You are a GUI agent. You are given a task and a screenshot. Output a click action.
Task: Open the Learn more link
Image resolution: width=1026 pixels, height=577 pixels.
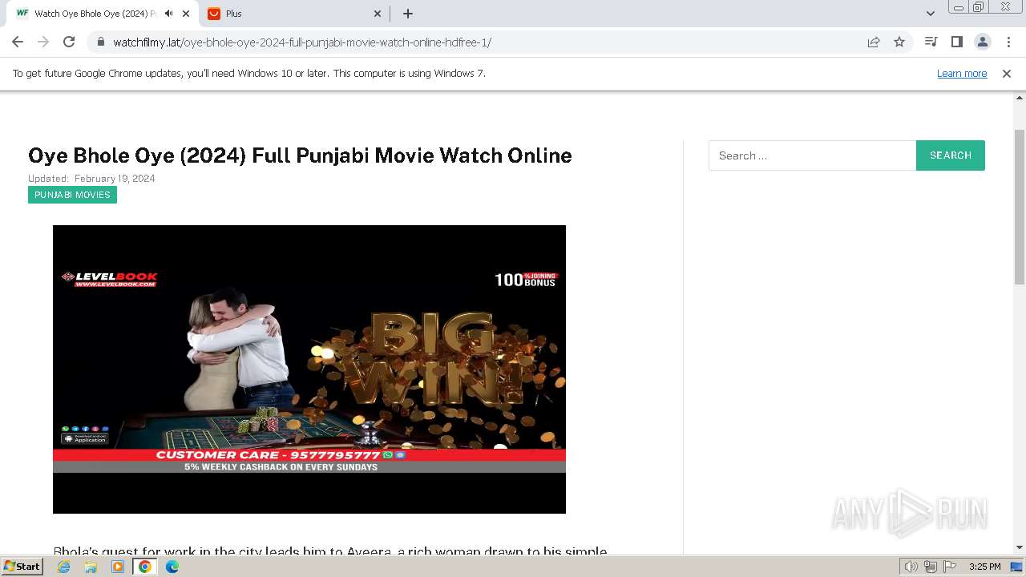click(962, 73)
